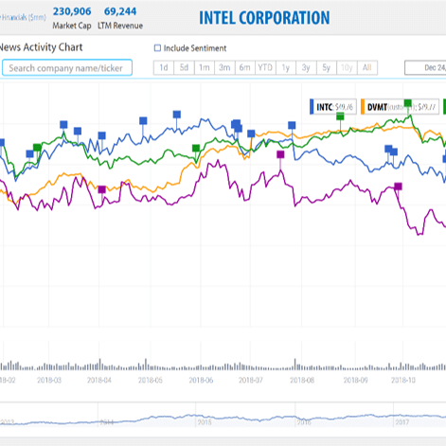
Task: Click the 230,906 Market Cap value
Action: coord(72,11)
